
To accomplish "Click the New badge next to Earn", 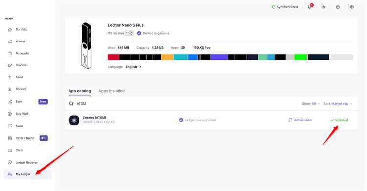I will tap(43, 102).
